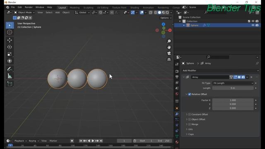Image resolution: width=265 pixels, height=149 pixels.
Task: Toggle camera view icon in viewport
Action: (x=169, y=53)
